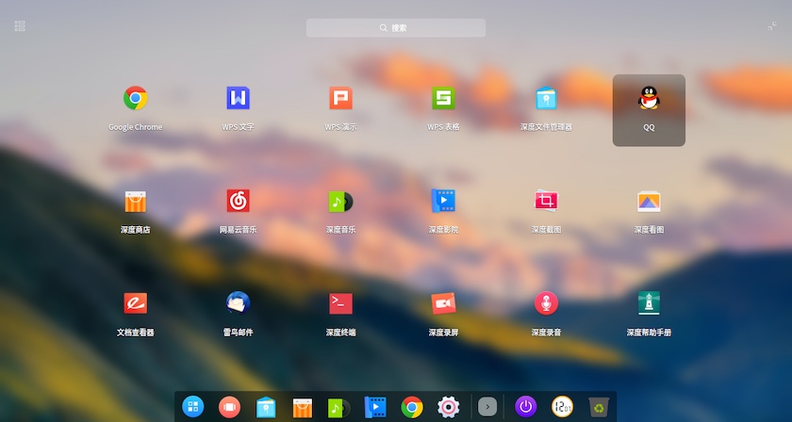792x422 pixels.
Task: Click the 网易云音乐 label text
Action: (238, 230)
